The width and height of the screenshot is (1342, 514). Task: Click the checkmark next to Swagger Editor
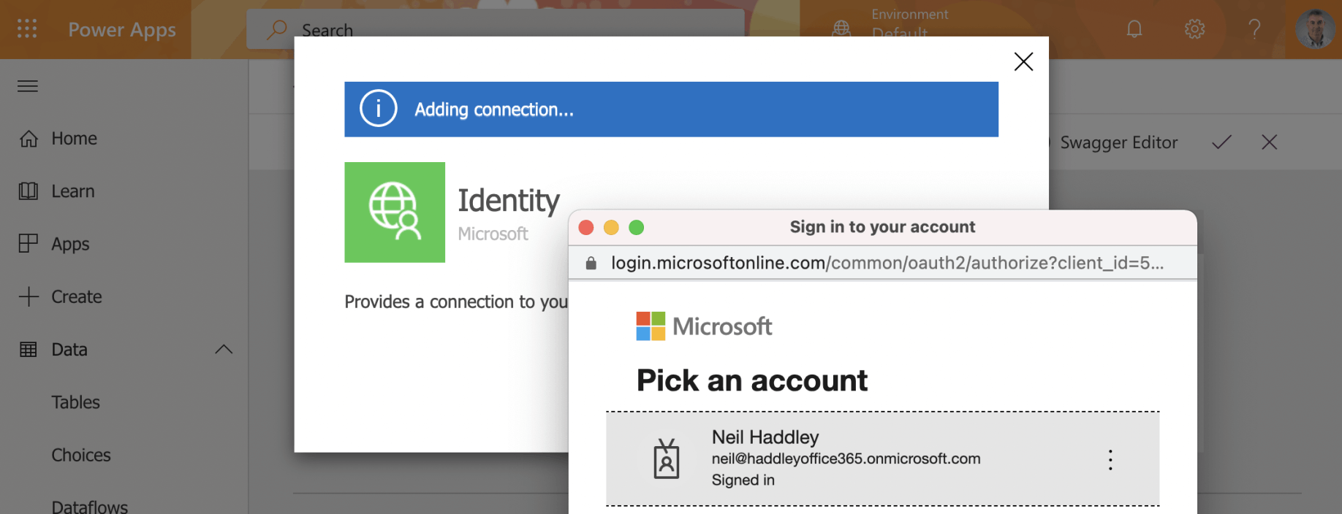[x=1221, y=142]
